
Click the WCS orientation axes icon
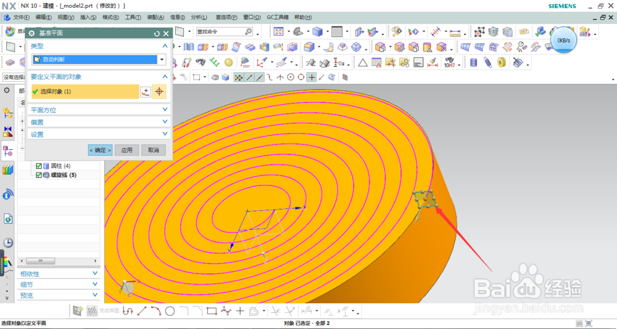(261, 62)
